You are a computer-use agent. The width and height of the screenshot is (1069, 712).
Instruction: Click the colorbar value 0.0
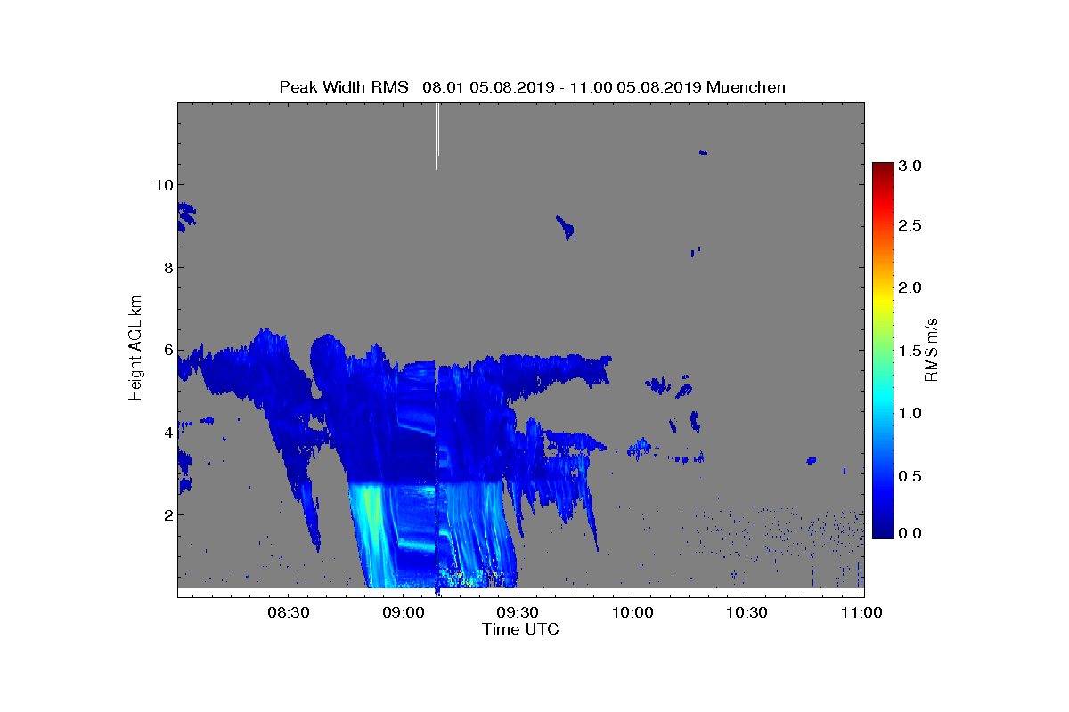[909, 532]
